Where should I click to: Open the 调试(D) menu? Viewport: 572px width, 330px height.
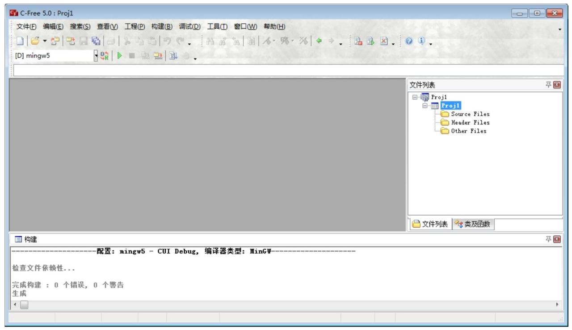coord(189,26)
